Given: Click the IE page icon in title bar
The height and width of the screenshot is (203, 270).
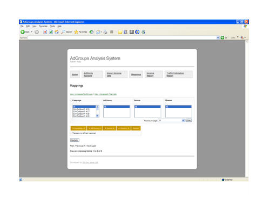Looking at the screenshot, I should pos(21,22).
